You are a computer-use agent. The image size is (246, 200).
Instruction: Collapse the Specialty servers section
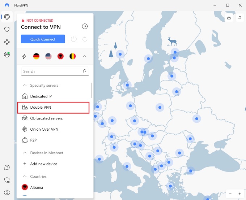[x=25, y=85]
